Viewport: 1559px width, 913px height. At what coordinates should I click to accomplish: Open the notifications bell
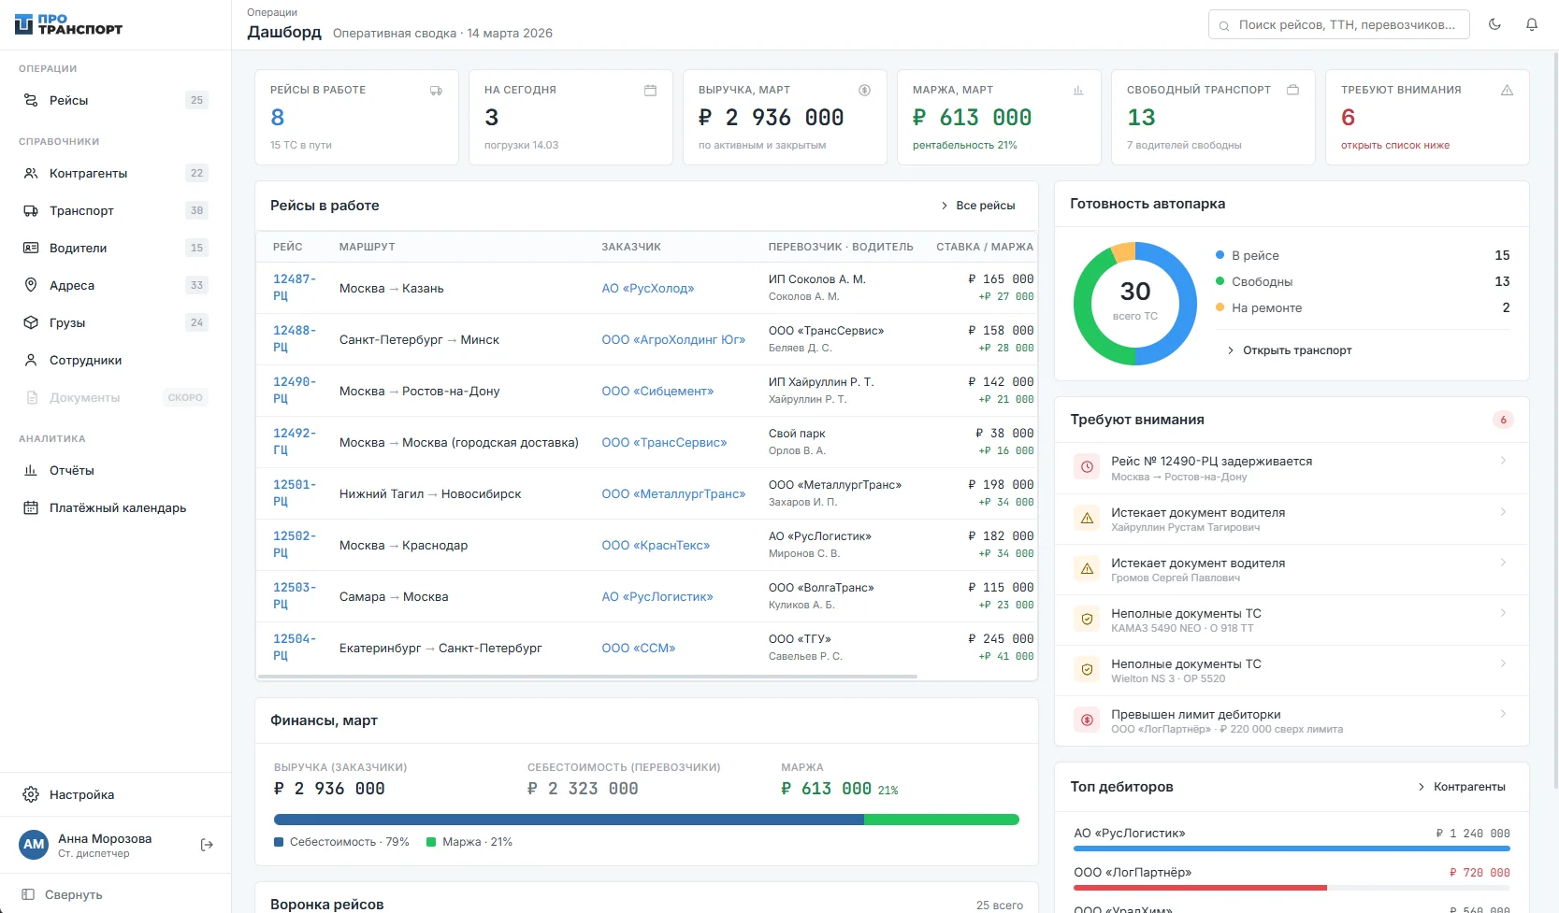click(1532, 24)
